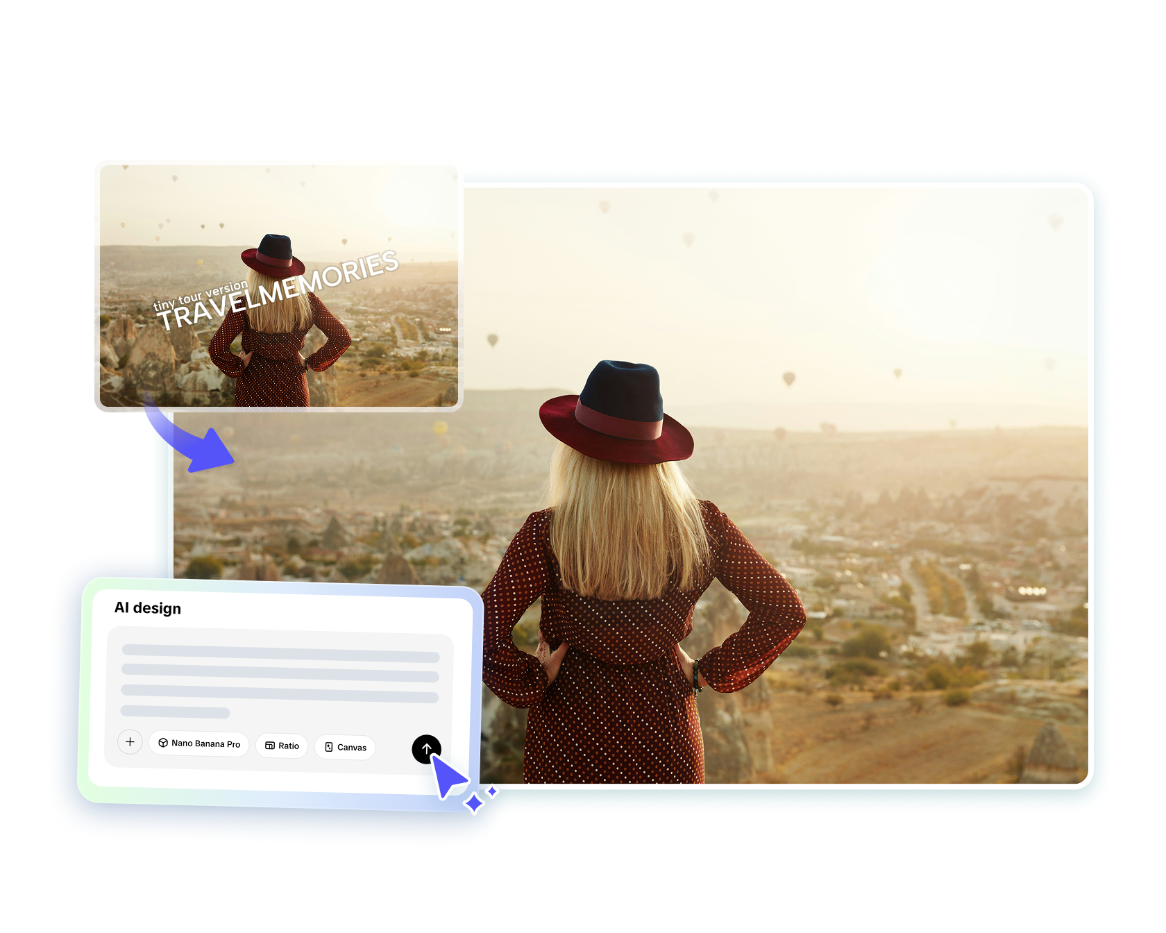Click the plus icon to attach content

click(x=130, y=741)
